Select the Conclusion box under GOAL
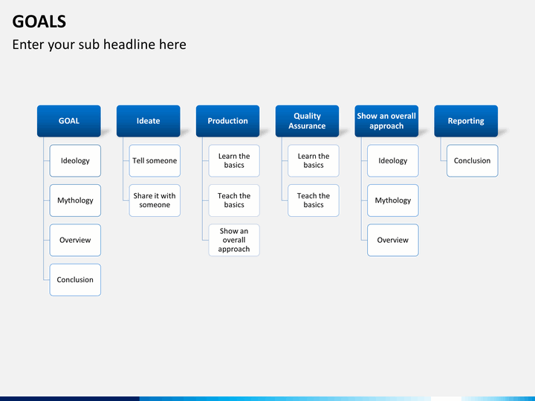The image size is (535, 401). click(x=75, y=280)
